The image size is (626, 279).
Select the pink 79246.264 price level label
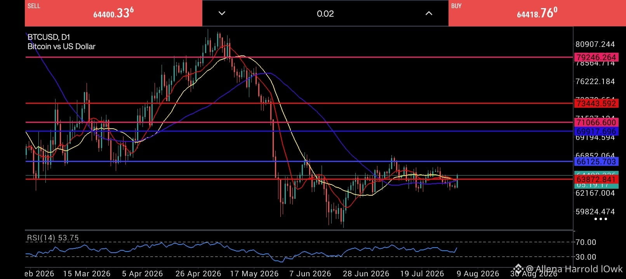(x=596, y=57)
